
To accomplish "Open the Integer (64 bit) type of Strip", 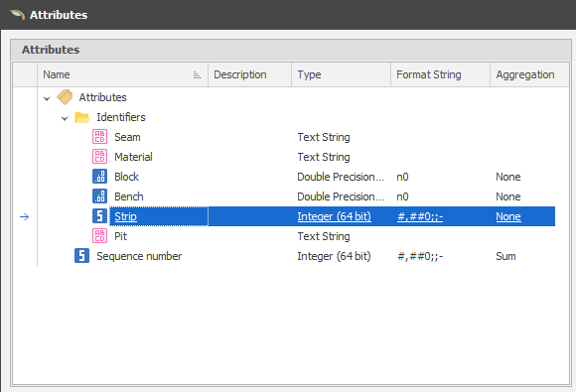I will coord(334,216).
